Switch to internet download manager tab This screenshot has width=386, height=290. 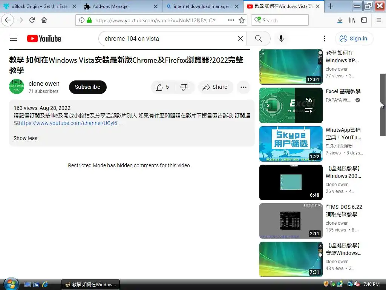pyautogui.click(x=202, y=6)
